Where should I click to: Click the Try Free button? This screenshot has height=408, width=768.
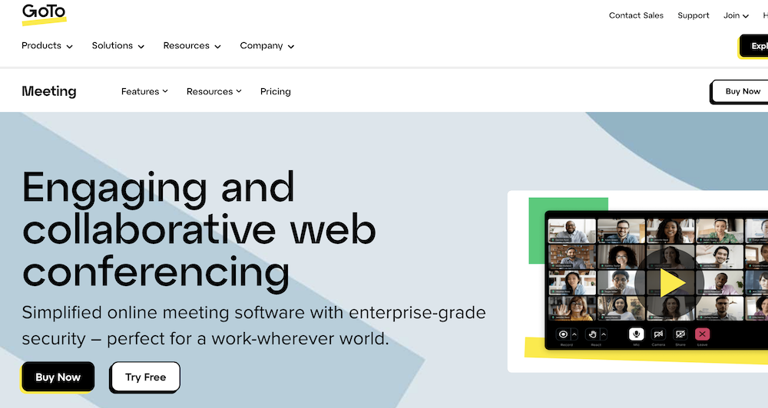click(x=145, y=377)
